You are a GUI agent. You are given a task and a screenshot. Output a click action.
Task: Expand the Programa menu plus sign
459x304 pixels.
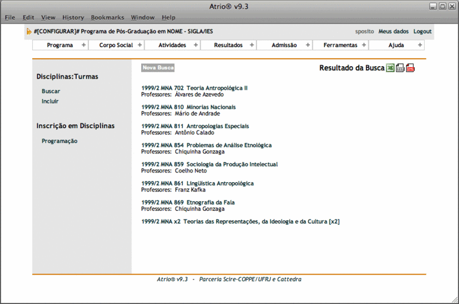[83, 45]
